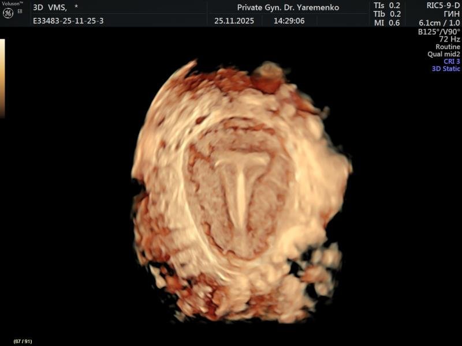Select the 3D Static mode label
The height and width of the screenshot is (346, 462).
point(446,69)
